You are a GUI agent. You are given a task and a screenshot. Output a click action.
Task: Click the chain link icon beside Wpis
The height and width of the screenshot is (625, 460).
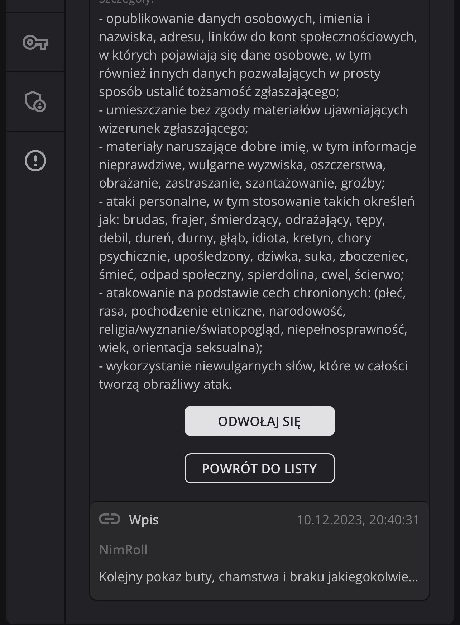tap(110, 519)
